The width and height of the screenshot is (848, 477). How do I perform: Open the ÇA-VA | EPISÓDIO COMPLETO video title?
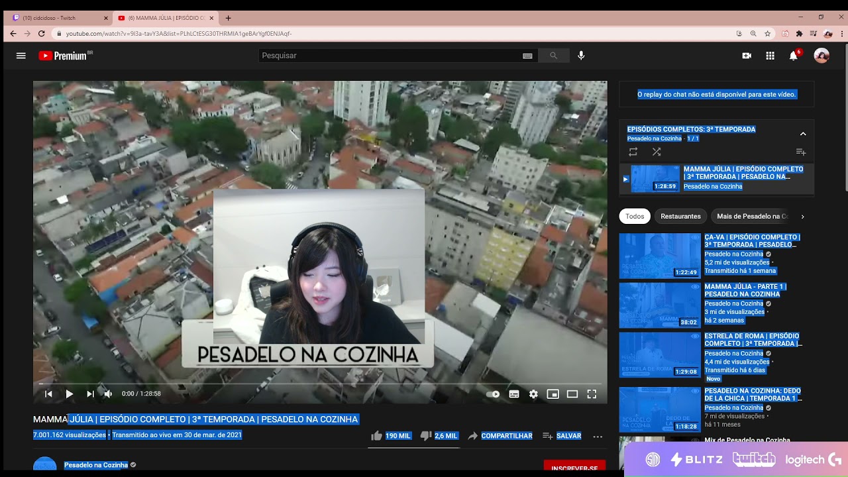(x=753, y=240)
